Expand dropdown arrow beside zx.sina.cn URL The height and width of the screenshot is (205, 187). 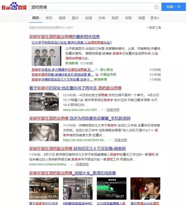110,140
